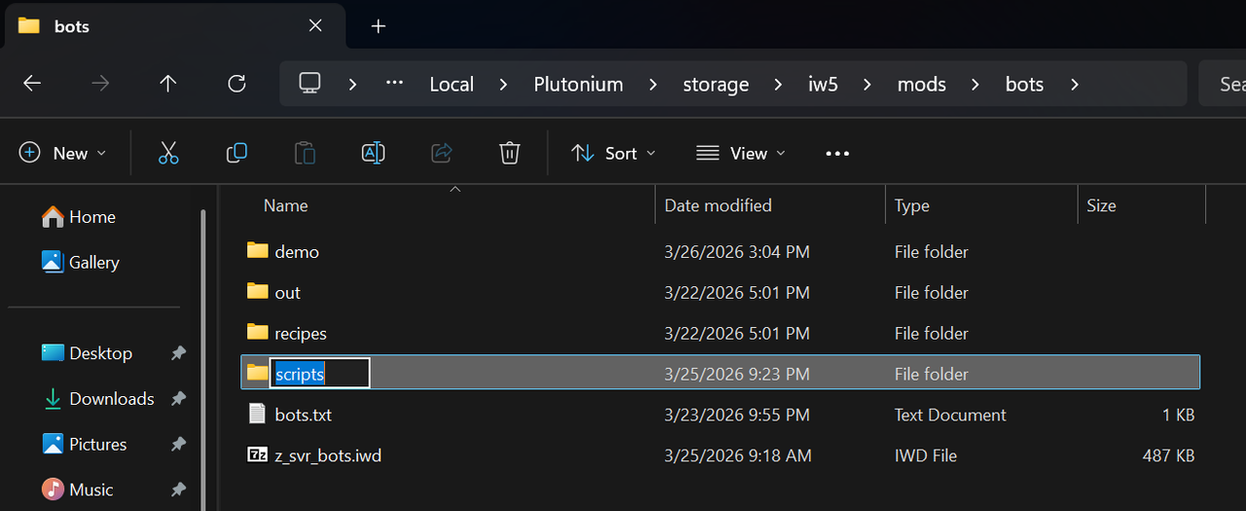Refresh the current folder view

237,84
